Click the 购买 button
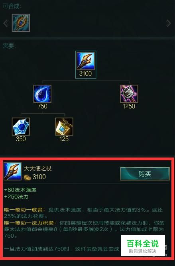The height and width of the screenshot is (266, 175). point(145,174)
